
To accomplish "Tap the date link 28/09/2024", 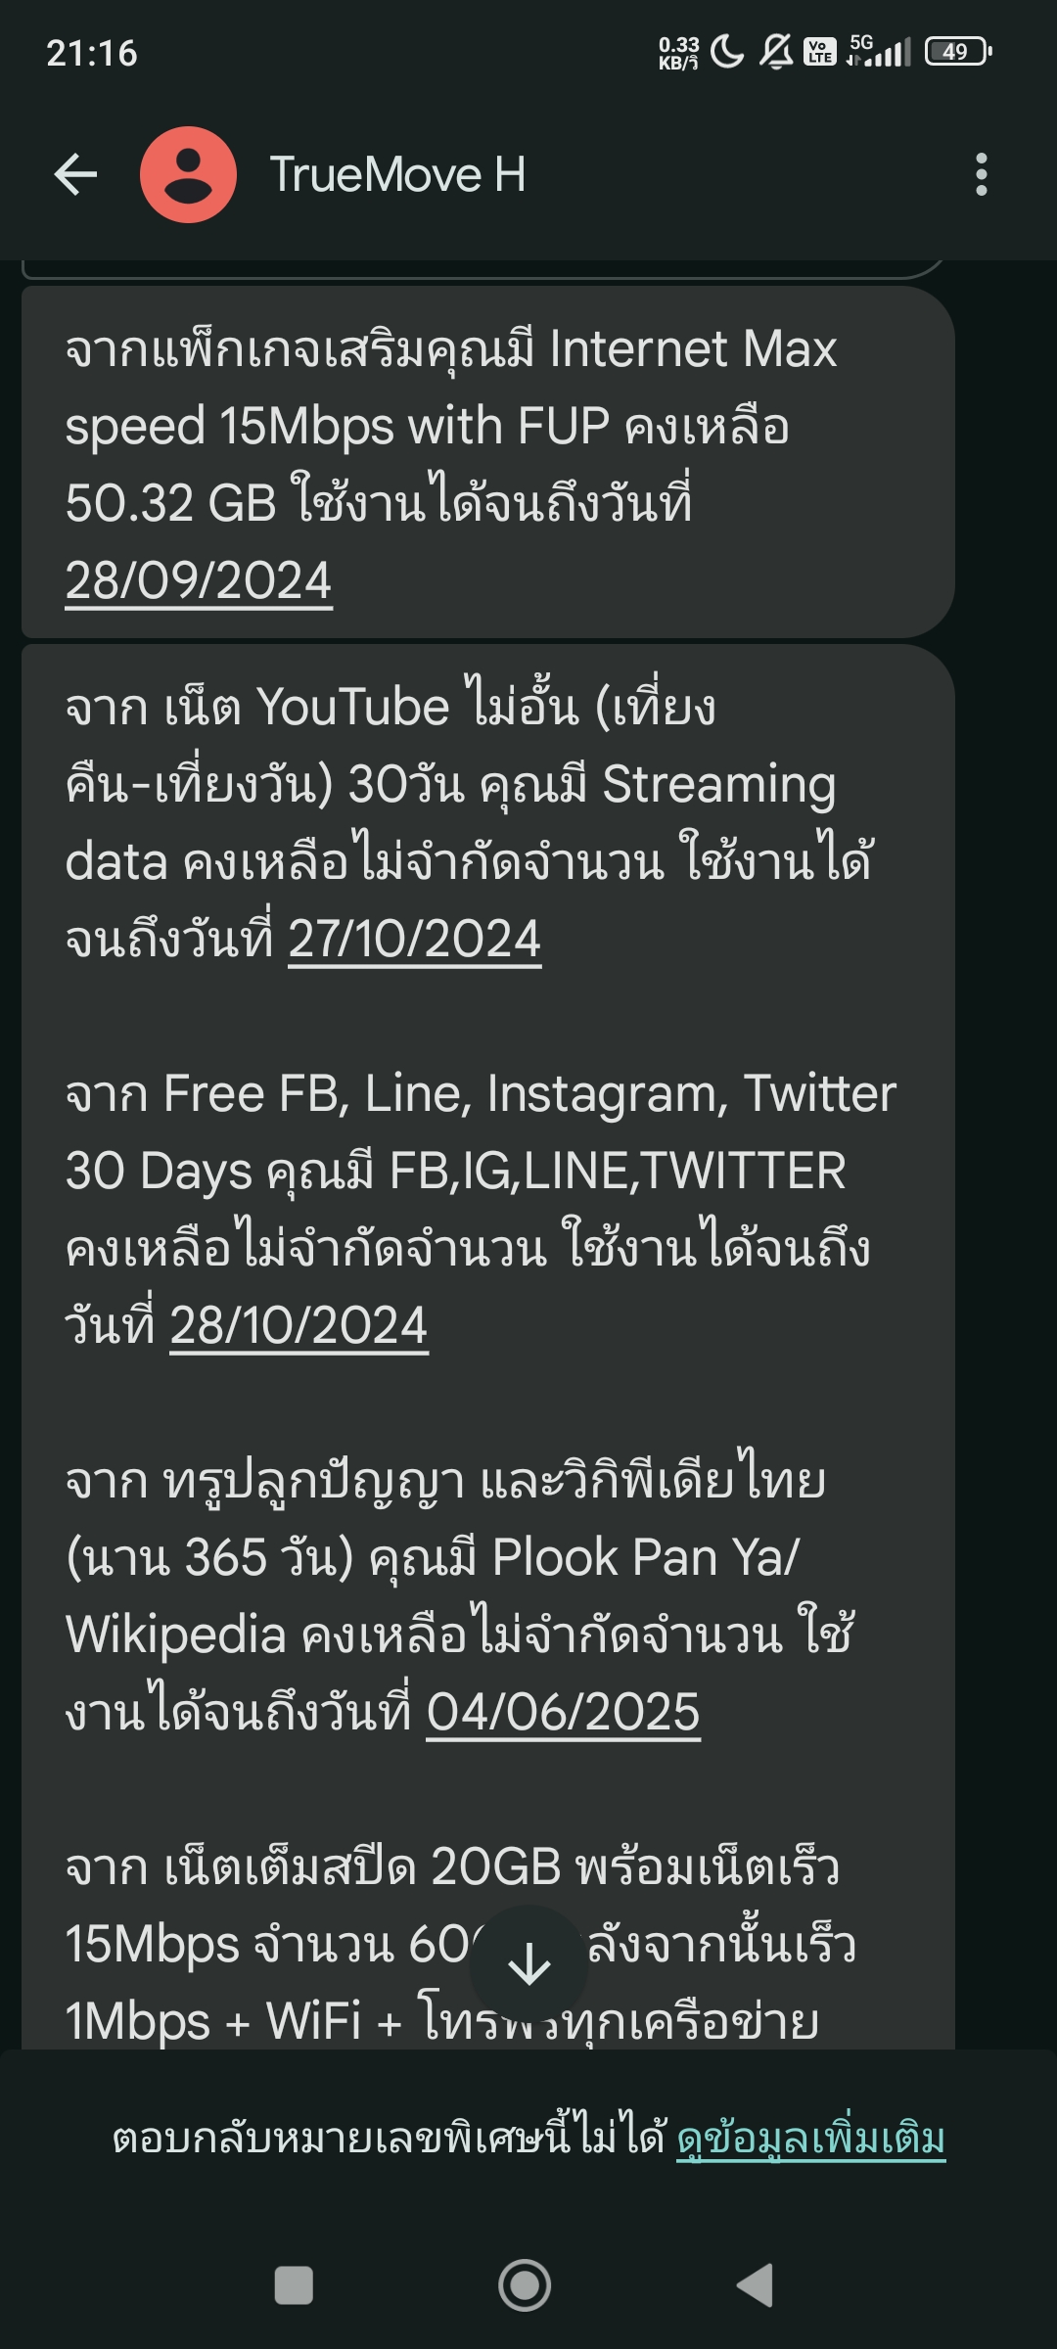I will (x=199, y=580).
